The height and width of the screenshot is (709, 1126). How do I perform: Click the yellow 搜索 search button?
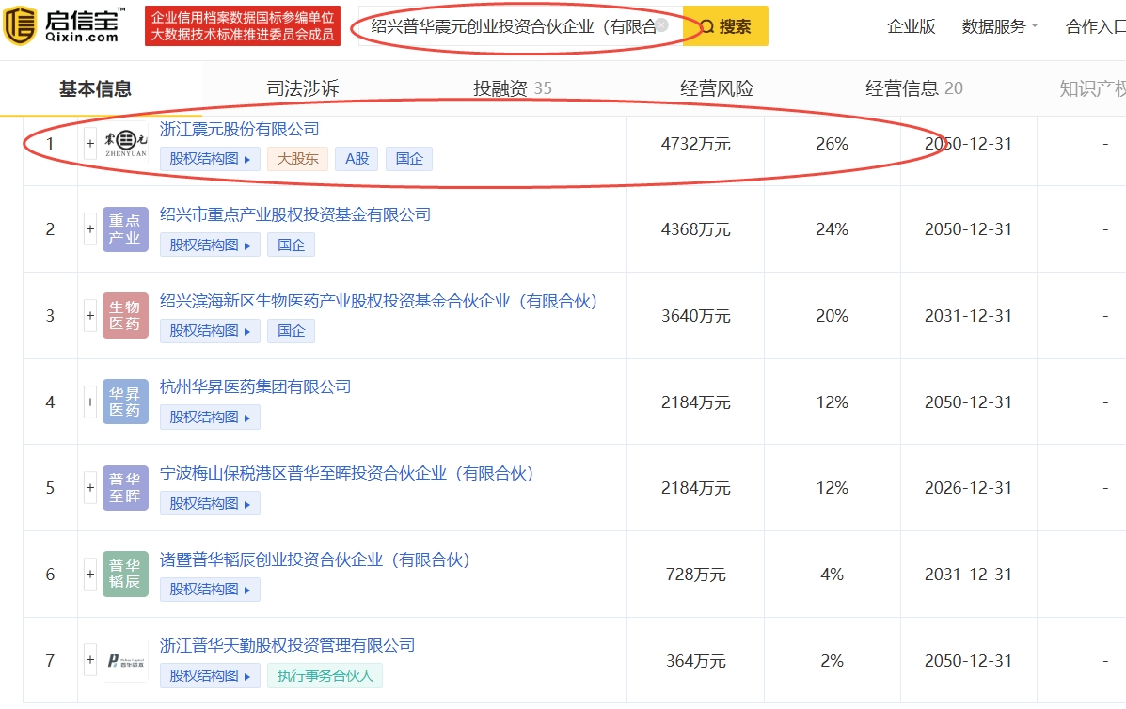pos(725,26)
